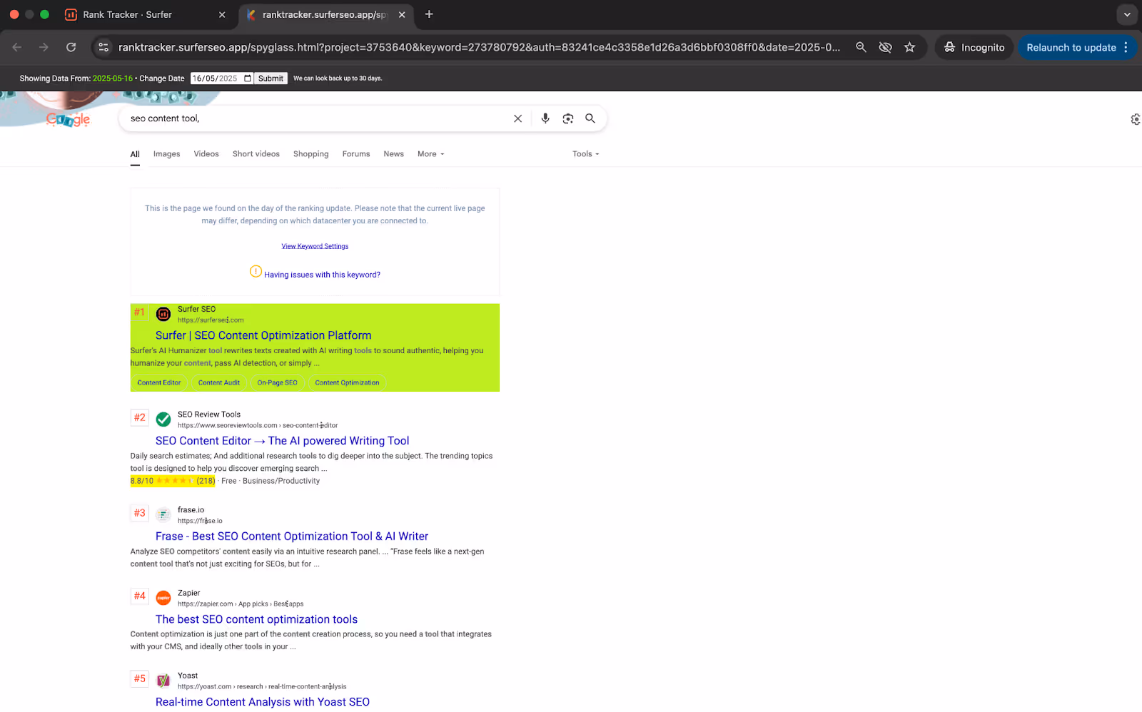Bookmark this page with the star icon
This screenshot has width=1142, height=712.
[909, 47]
